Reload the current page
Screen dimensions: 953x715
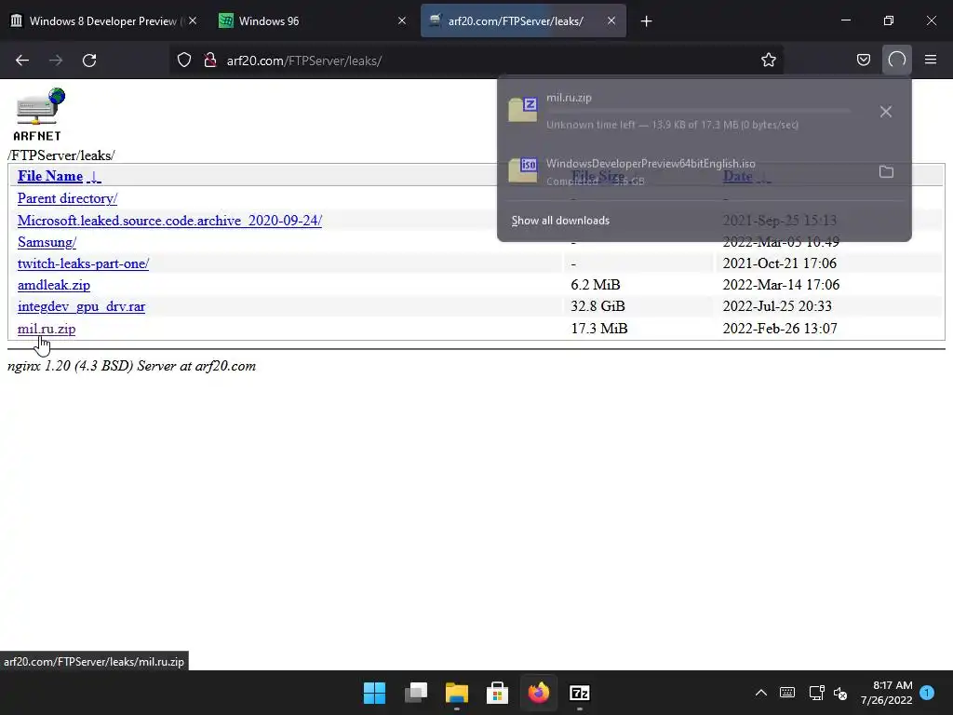pyautogui.click(x=89, y=61)
